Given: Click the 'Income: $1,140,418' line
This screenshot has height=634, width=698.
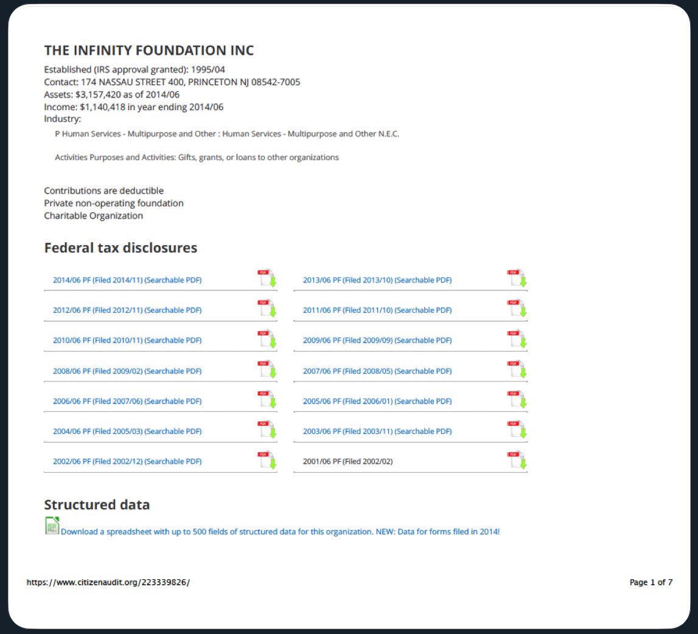Looking at the screenshot, I should pos(133,107).
